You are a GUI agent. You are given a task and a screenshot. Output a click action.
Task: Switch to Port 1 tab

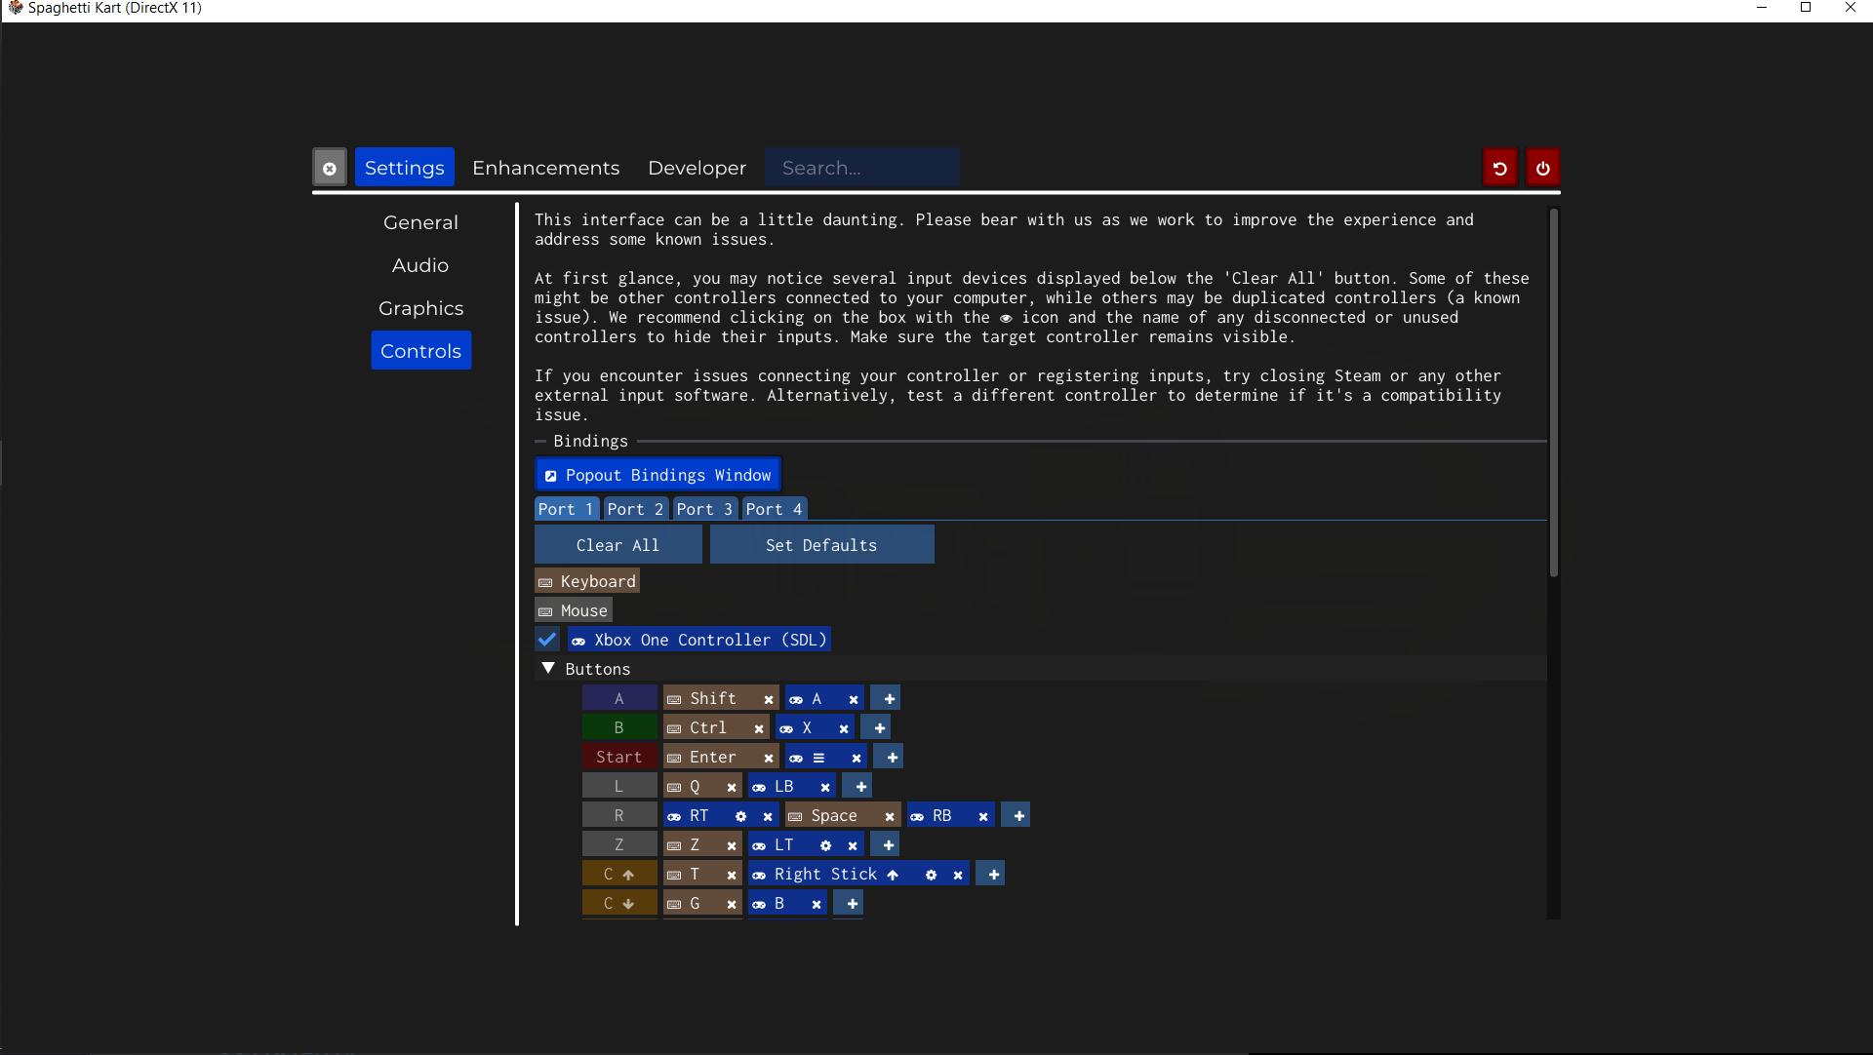pos(566,509)
